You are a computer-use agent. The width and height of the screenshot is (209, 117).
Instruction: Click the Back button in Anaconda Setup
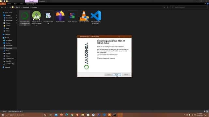tap(108, 75)
